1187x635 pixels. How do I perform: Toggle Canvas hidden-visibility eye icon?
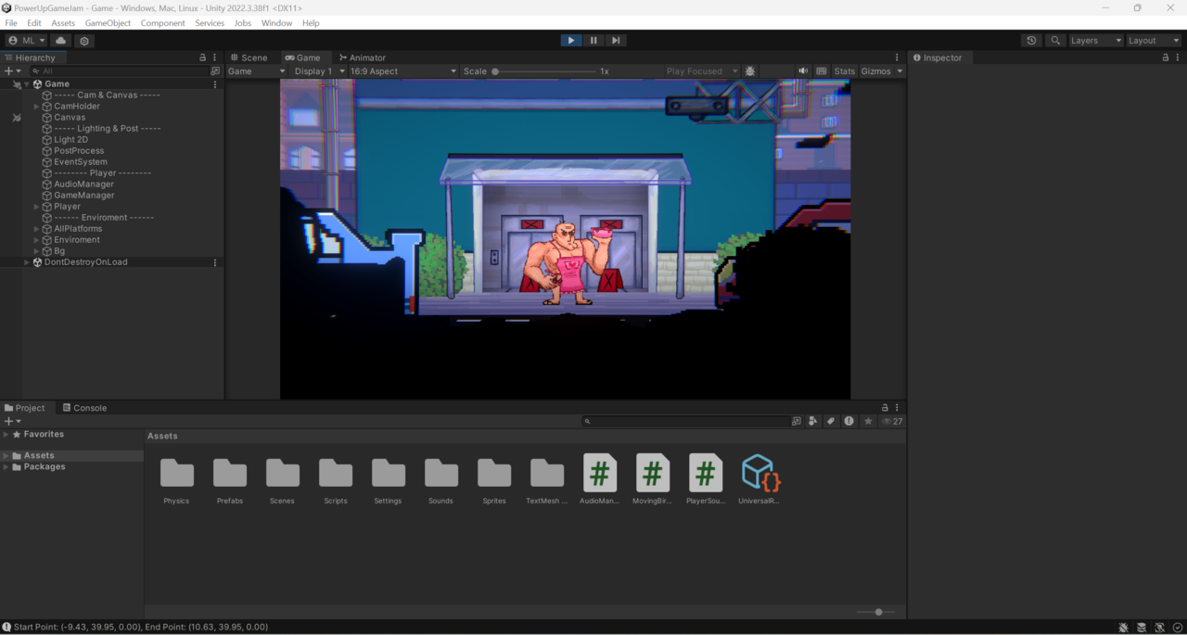(x=17, y=118)
